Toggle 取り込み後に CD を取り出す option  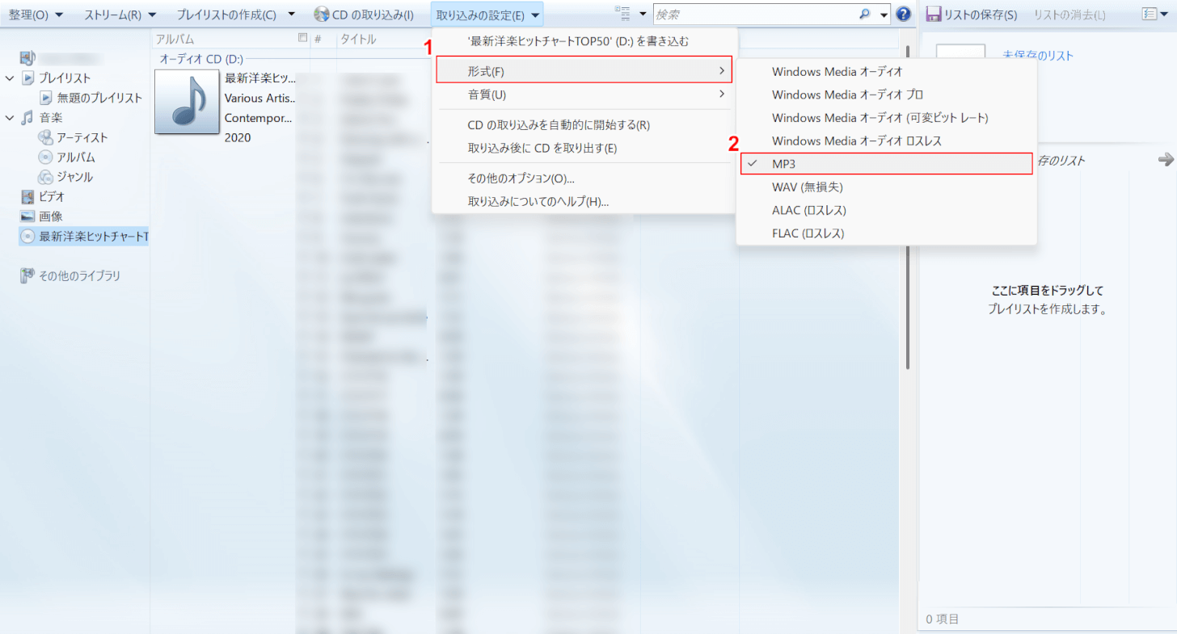click(584, 149)
